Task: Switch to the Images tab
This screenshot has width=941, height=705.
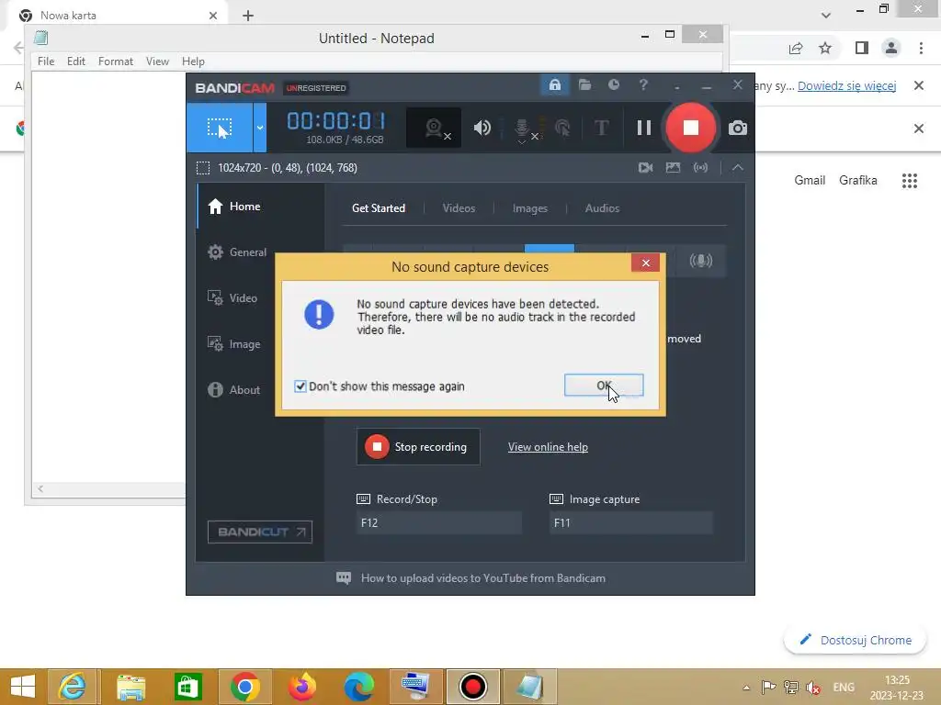Action: click(x=530, y=208)
